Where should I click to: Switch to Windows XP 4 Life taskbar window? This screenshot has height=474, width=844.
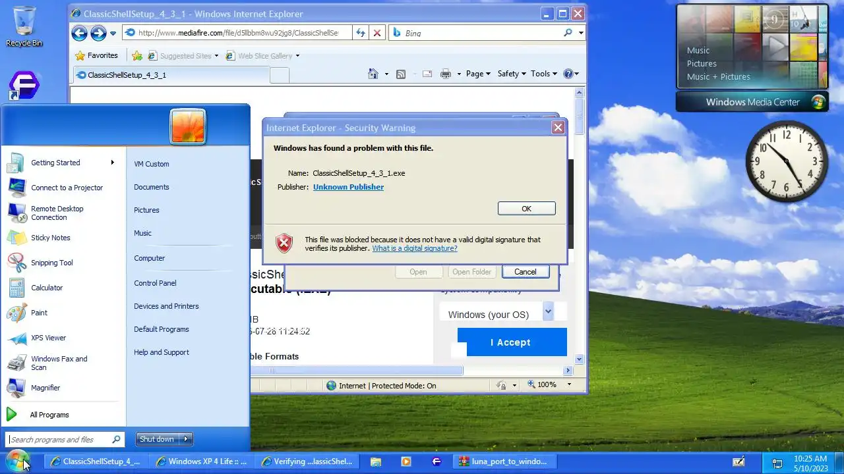201,461
